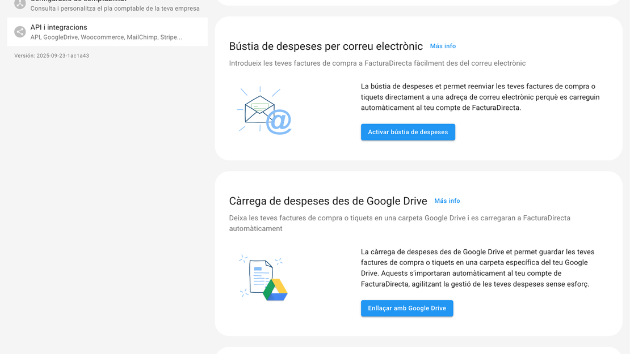Click the accounting configuration icon in sidebar
The height and width of the screenshot is (354, 630).
(20, 4)
